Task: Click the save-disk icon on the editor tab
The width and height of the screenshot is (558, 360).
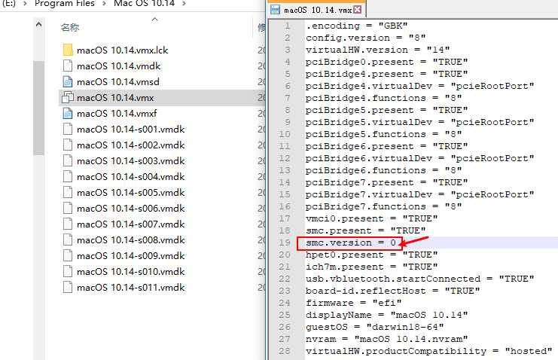Action: pos(275,10)
